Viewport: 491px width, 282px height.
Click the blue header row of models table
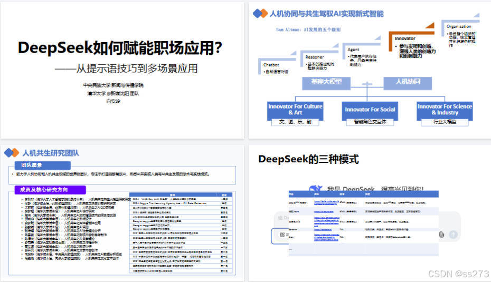point(363,194)
